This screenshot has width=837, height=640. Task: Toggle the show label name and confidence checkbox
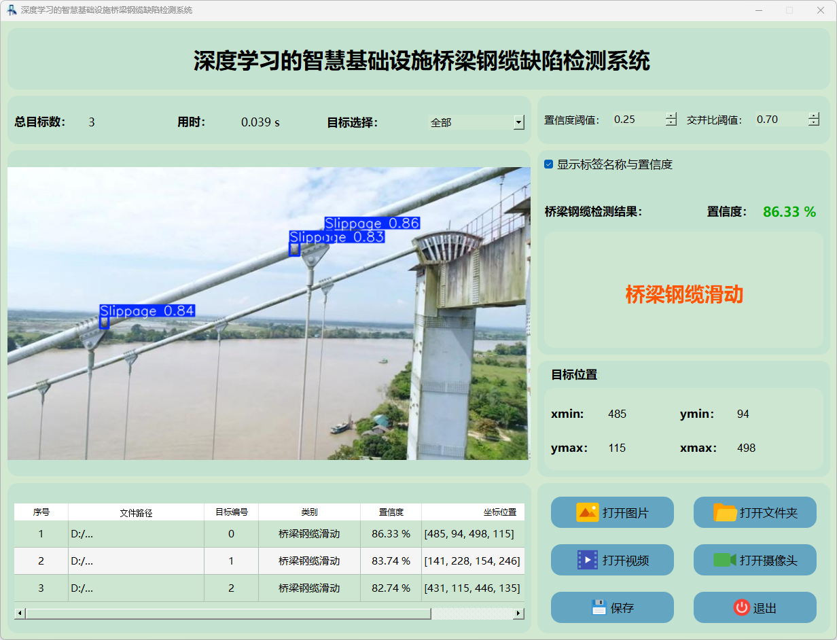[x=549, y=164]
